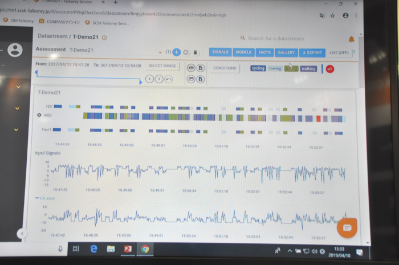
Task: Click the SELECT RANGE button
Action: tap(162, 66)
